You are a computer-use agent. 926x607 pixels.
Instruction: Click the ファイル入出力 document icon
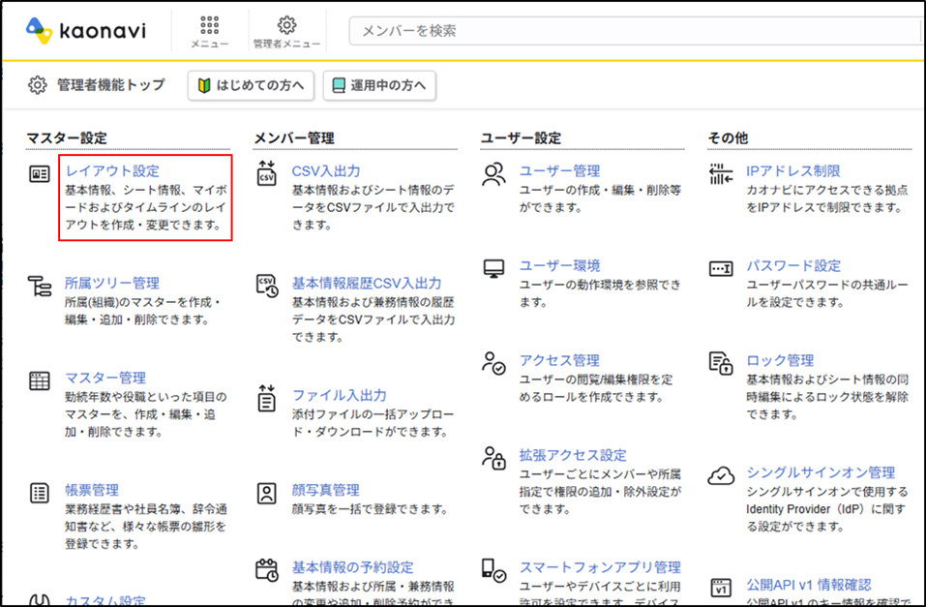click(266, 398)
